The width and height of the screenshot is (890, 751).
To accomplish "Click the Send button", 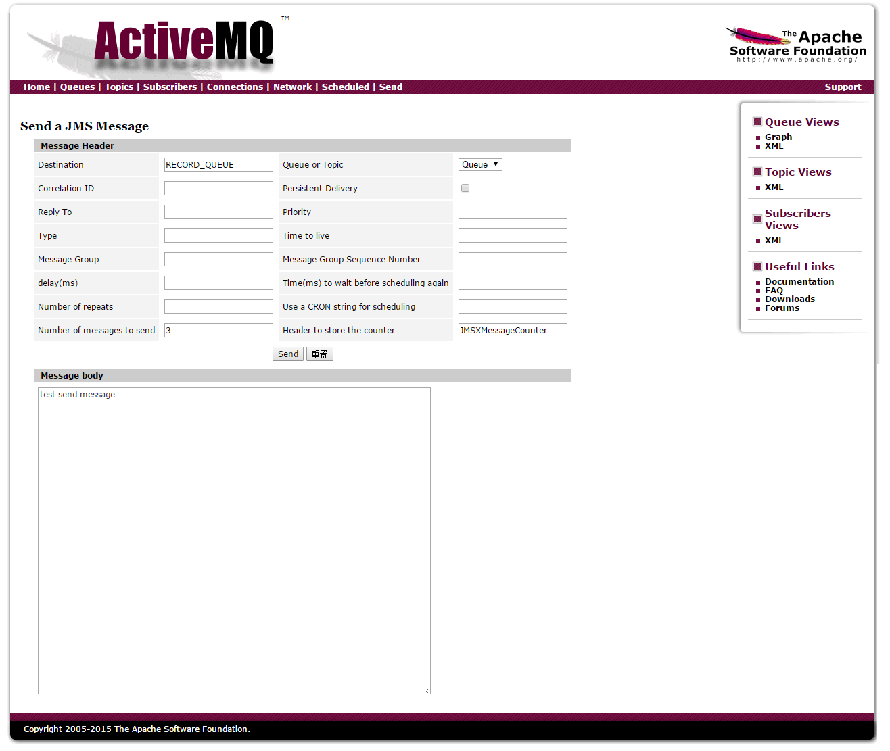I will coord(288,354).
